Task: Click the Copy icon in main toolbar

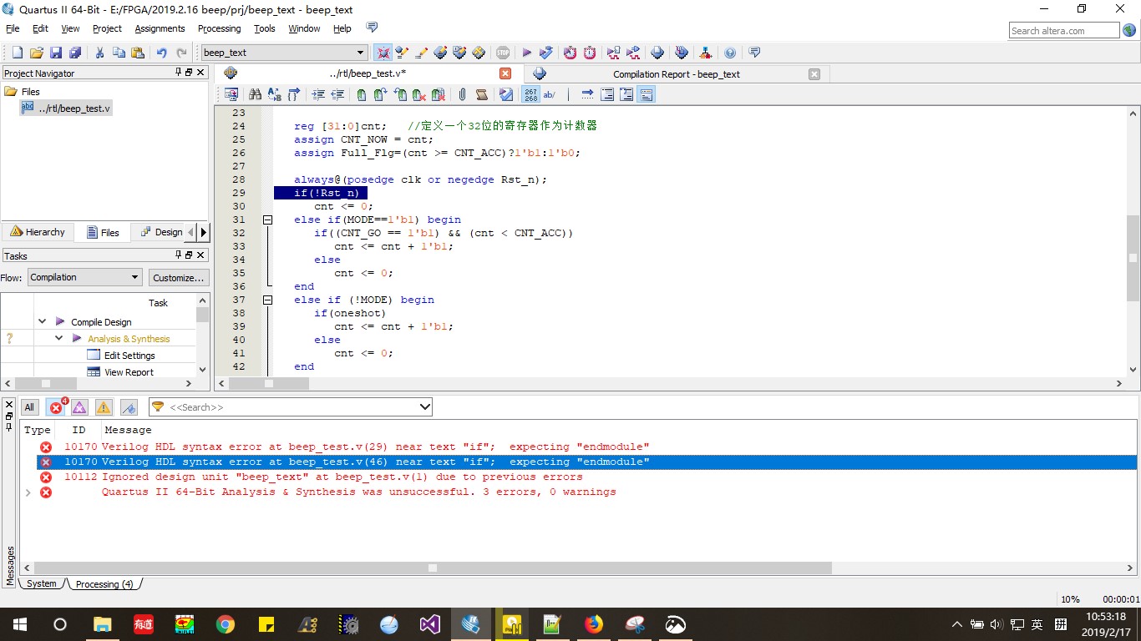Action: (x=119, y=53)
